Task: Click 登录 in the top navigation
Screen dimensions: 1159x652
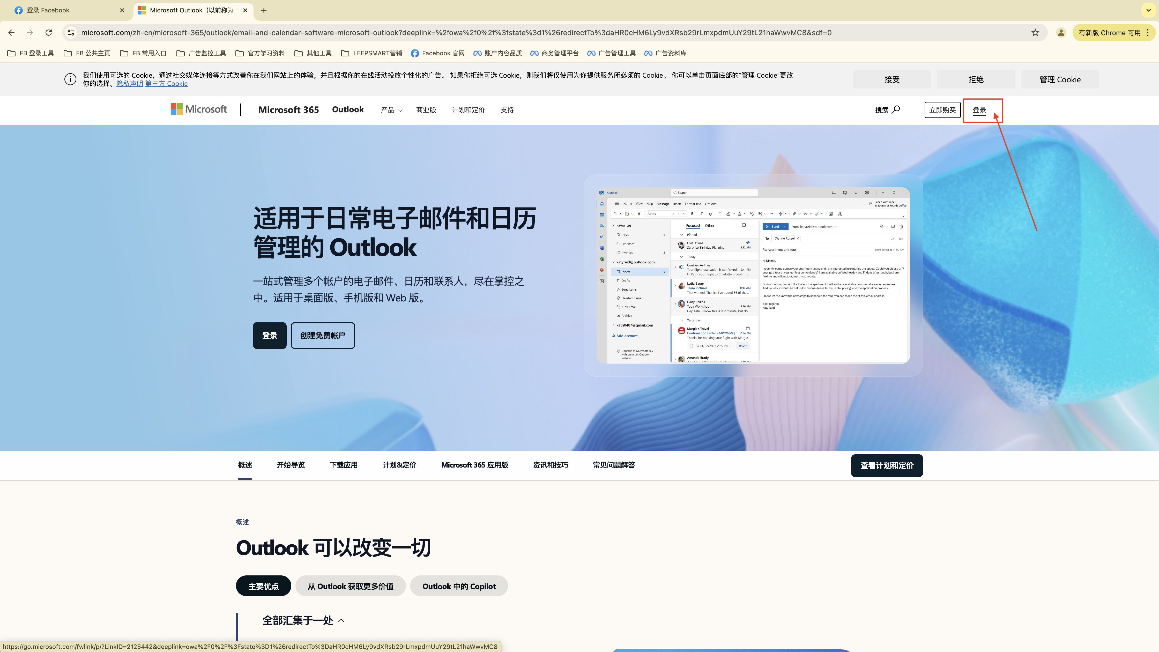Action: click(979, 110)
